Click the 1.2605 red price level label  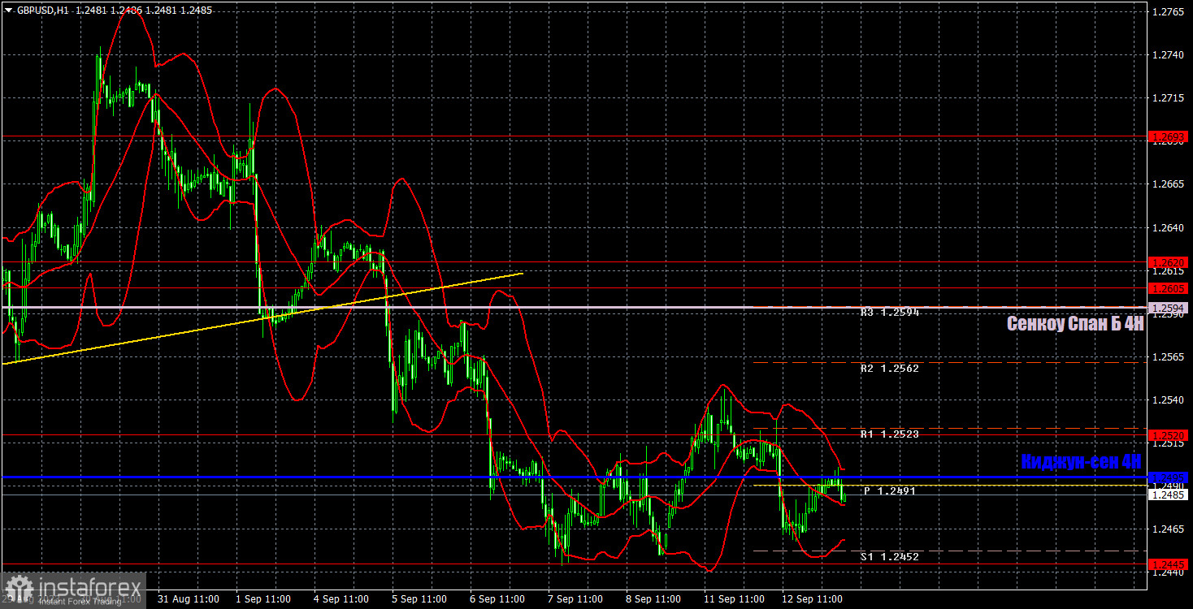pyautogui.click(x=1170, y=288)
